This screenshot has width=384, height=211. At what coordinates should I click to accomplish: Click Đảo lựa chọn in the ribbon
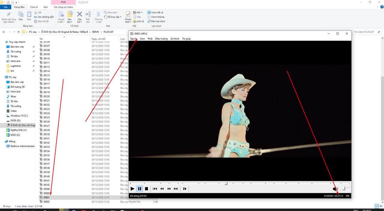156,21
